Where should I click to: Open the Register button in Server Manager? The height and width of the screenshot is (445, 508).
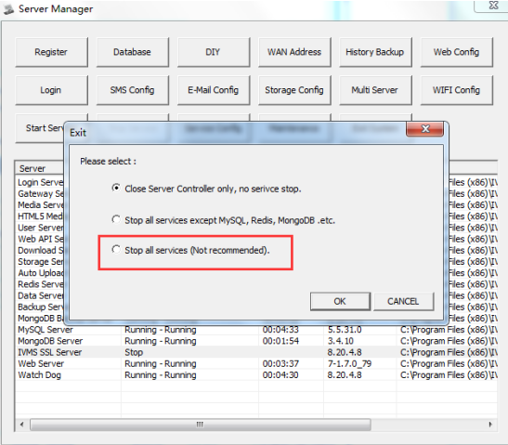pos(51,52)
